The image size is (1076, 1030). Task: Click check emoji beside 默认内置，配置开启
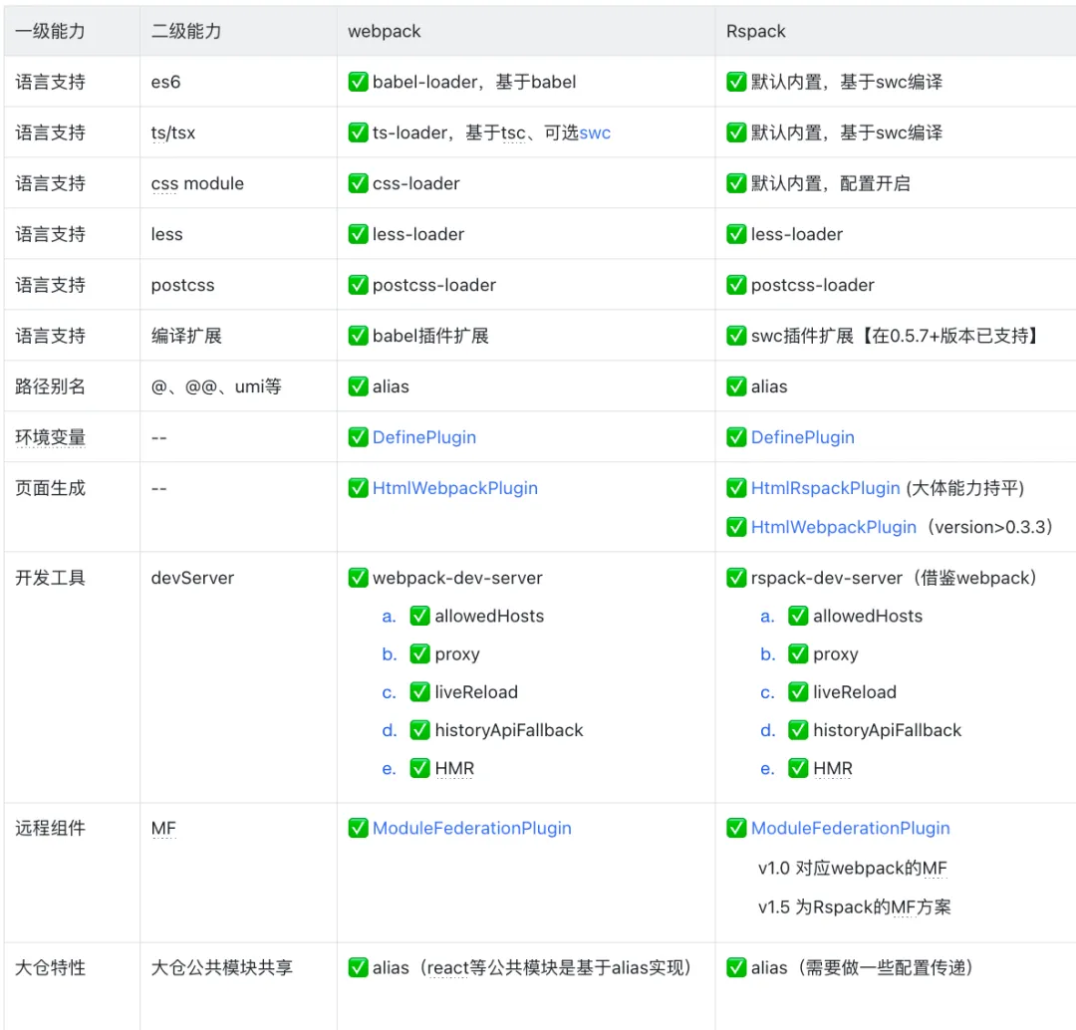click(736, 183)
